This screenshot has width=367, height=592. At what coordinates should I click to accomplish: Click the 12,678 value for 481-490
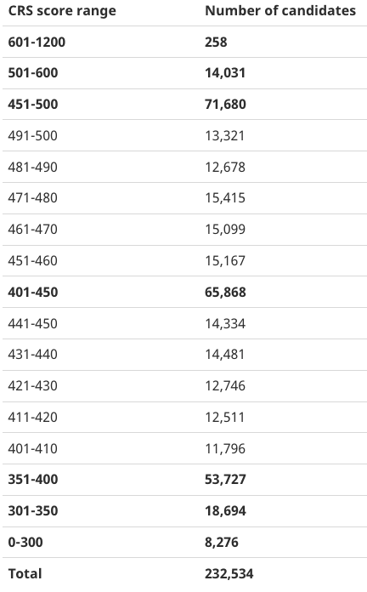(225, 167)
